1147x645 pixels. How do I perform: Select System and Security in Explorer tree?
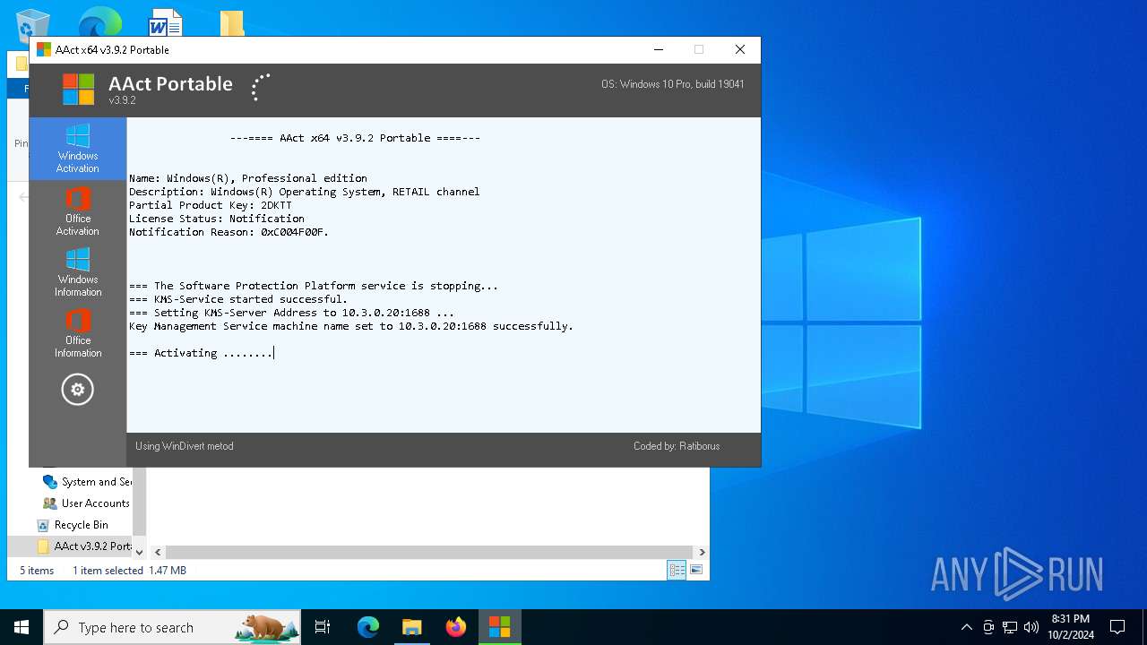click(x=87, y=482)
